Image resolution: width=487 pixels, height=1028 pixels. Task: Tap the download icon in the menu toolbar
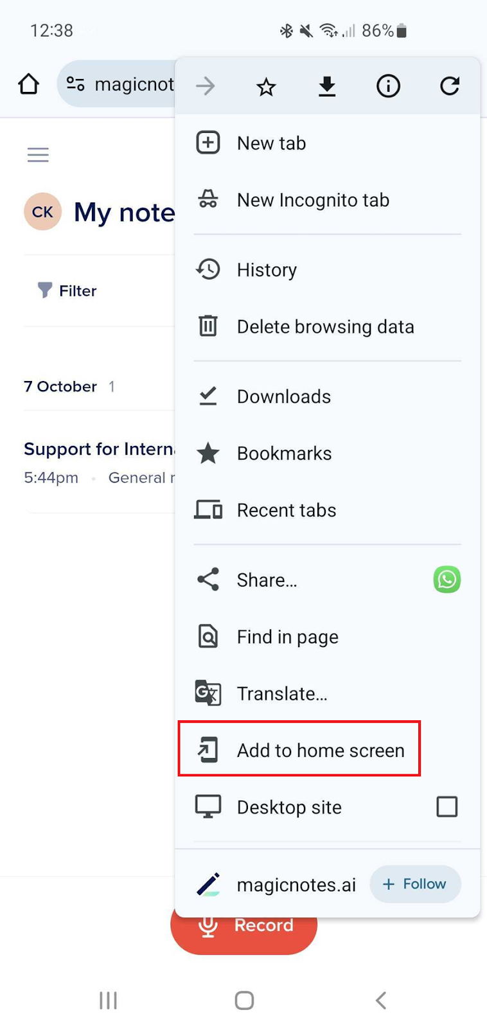tap(326, 85)
